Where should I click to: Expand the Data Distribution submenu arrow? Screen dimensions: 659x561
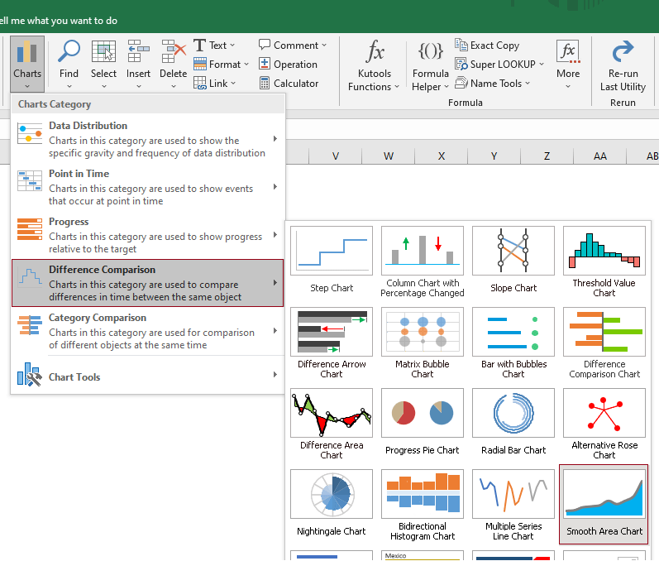click(x=275, y=139)
